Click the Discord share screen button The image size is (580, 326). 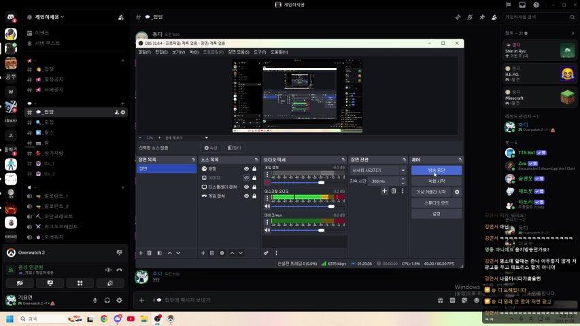pyautogui.click(x=50, y=283)
